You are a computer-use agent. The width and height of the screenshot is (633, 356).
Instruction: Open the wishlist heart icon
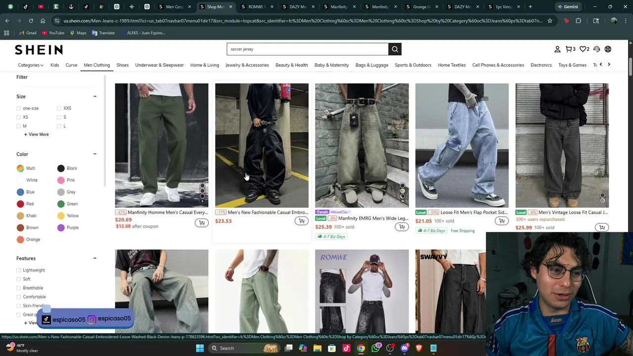coord(584,49)
